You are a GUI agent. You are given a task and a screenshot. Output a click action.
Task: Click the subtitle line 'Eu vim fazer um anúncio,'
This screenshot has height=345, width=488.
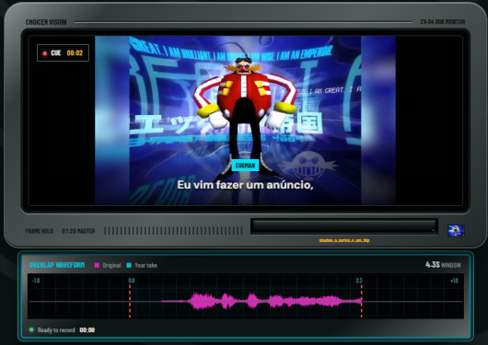[x=245, y=185]
